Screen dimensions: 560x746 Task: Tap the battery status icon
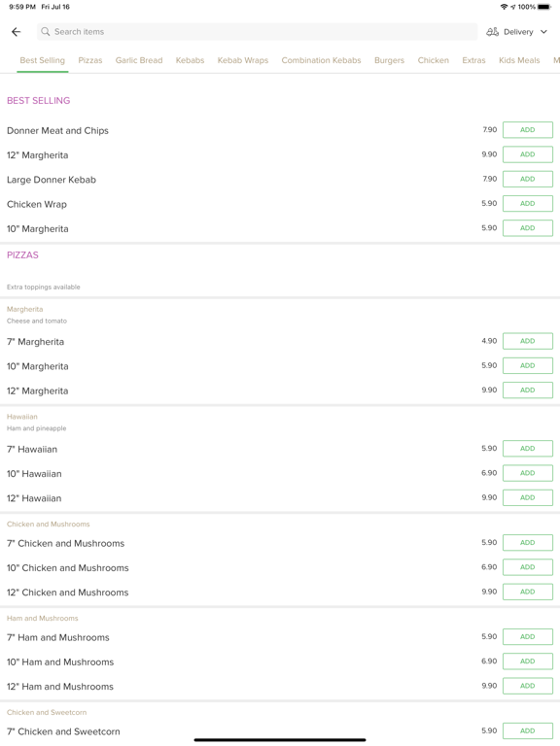point(544,7)
